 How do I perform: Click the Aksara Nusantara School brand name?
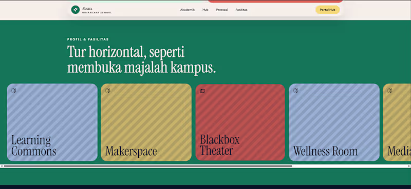(x=97, y=10)
